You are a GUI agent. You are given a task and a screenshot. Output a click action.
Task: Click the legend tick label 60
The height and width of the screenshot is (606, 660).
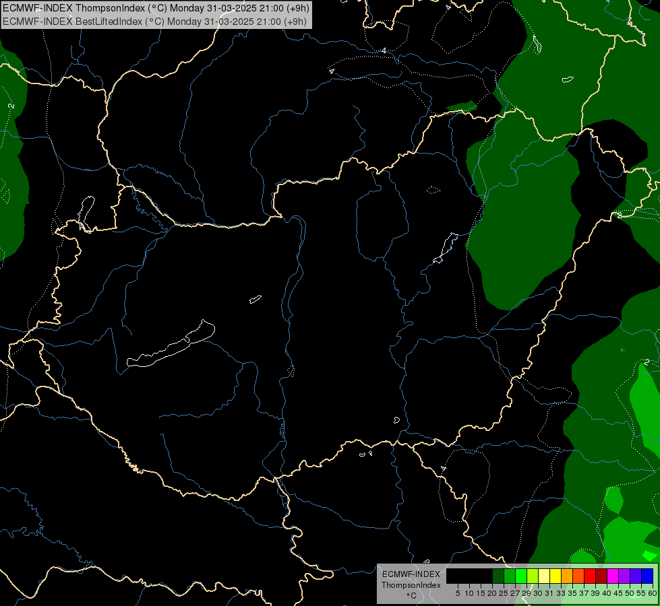pos(653,593)
